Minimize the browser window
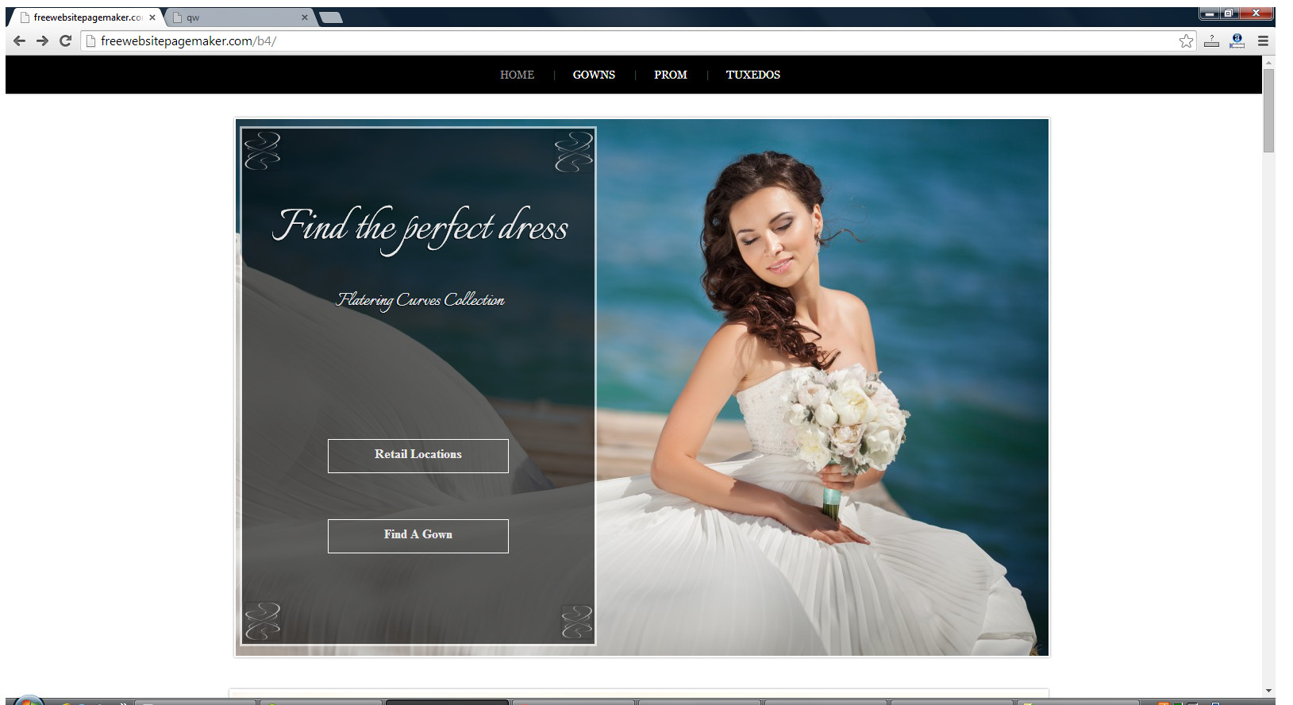The image size is (1293, 705). (1210, 13)
